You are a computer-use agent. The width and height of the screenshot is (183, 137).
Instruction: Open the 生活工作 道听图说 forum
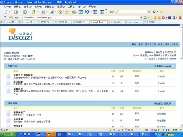(23, 75)
